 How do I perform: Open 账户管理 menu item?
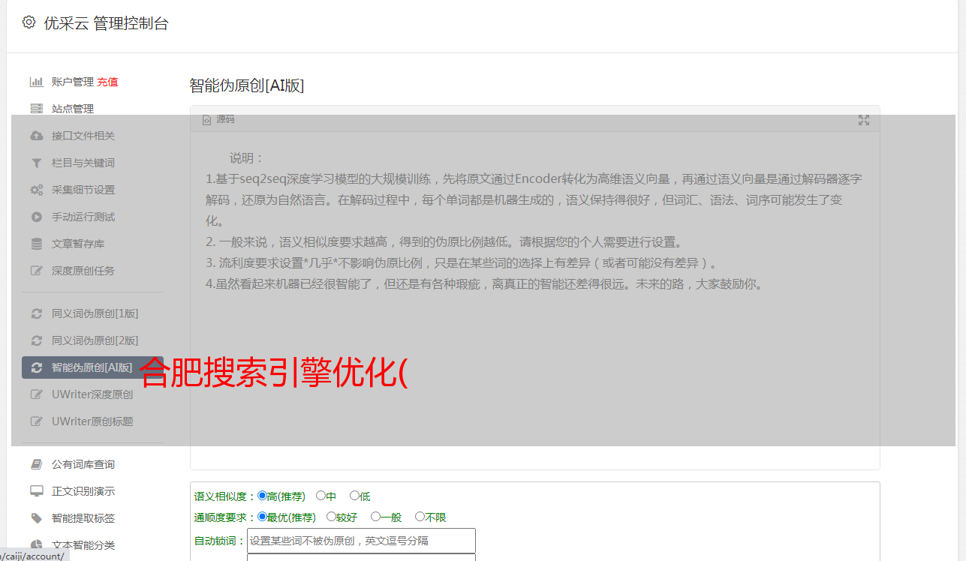tap(73, 82)
